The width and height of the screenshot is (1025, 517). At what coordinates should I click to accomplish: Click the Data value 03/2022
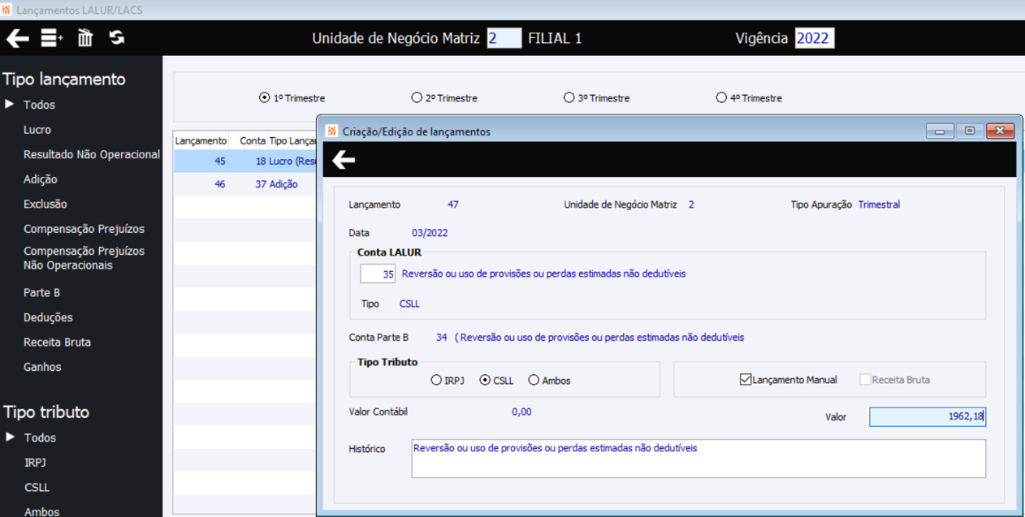tap(430, 233)
